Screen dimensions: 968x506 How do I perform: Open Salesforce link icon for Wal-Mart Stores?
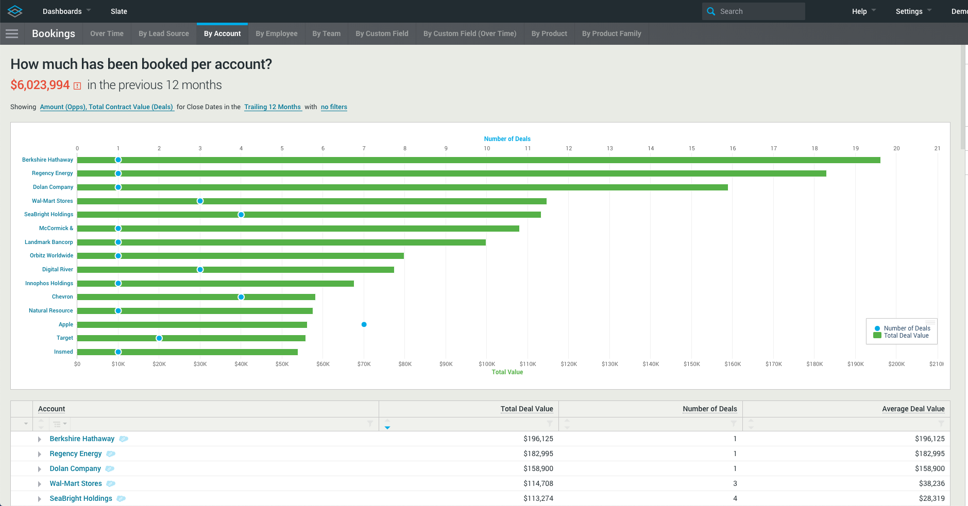[x=111, y=484]
